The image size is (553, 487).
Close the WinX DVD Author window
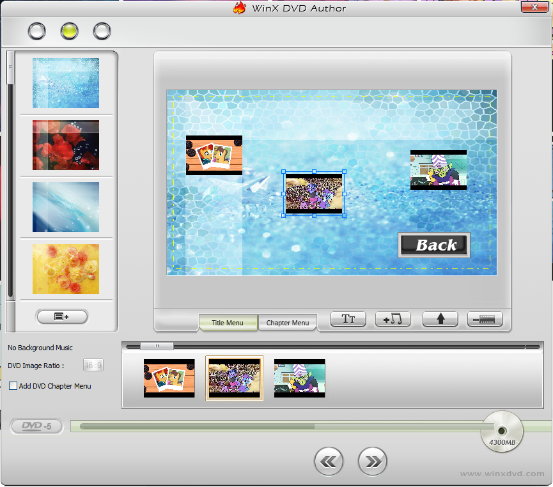534,7
